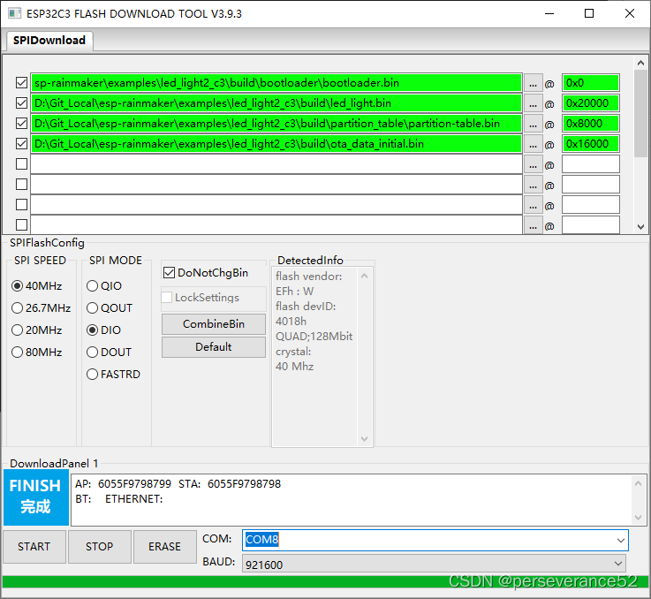Click the partition-table.bin path field
The height and width of the screenshot is (599, 651).
coord(276,124)
